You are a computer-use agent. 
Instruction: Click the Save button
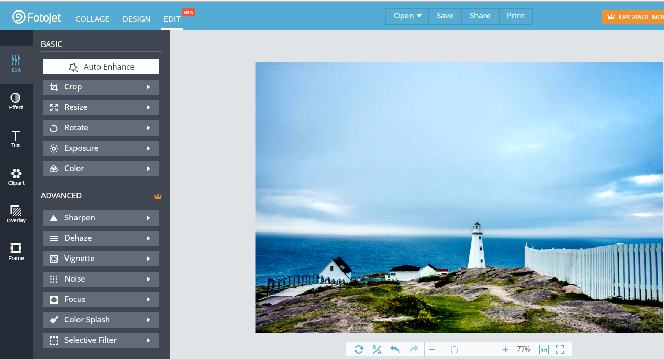point(445,16)
